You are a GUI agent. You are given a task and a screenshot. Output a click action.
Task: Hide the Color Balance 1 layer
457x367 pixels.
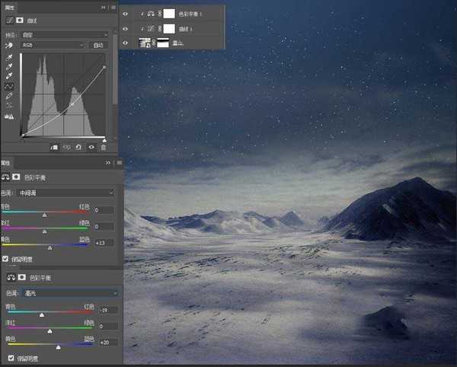click(126, 13)
